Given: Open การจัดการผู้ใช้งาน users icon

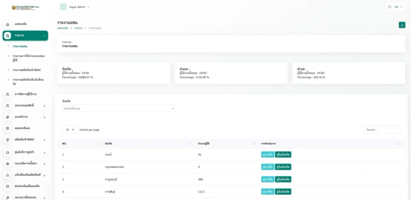Looking at the screenshot, I should (8, 94).
